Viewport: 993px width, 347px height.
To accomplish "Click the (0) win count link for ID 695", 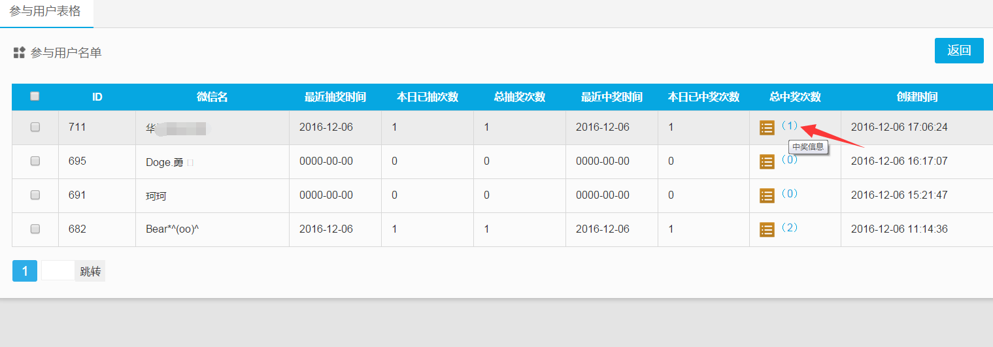I will (790, 159).
